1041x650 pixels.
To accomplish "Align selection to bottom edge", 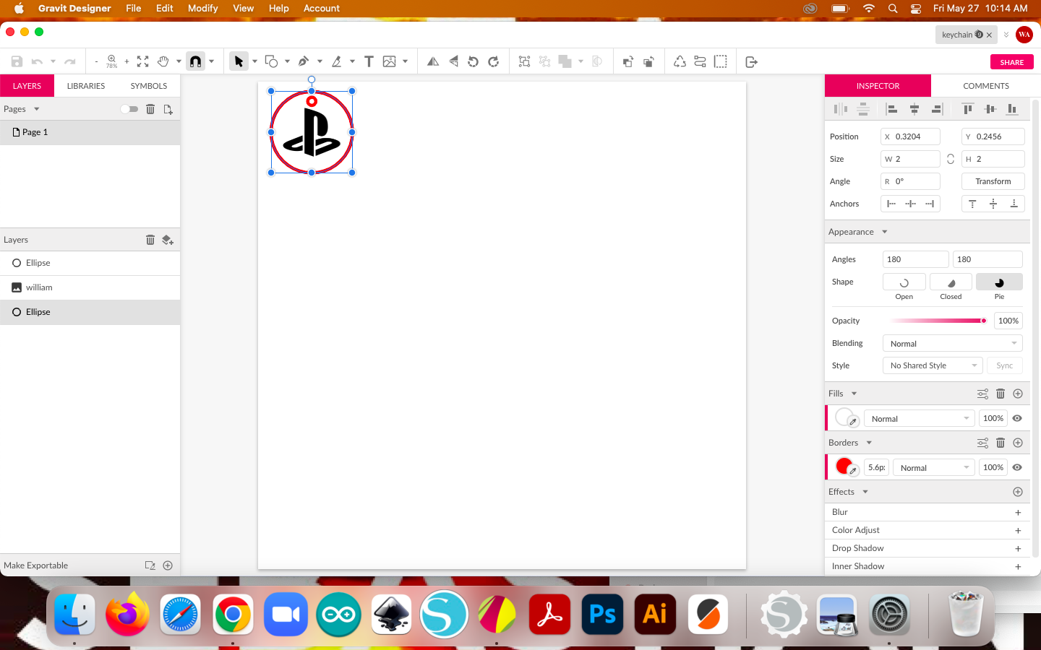I will point(1012,109).
